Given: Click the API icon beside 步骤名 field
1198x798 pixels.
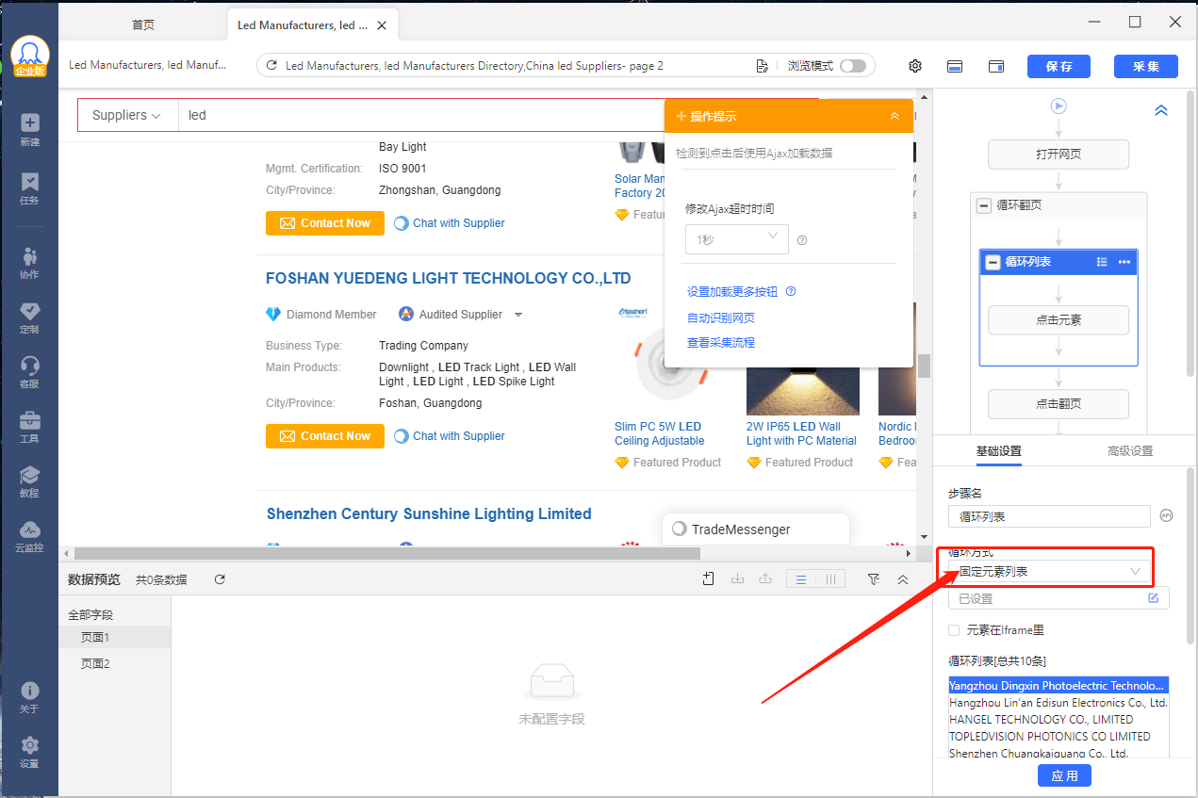Looking at the screenshot, I should tap(1166, 515).
